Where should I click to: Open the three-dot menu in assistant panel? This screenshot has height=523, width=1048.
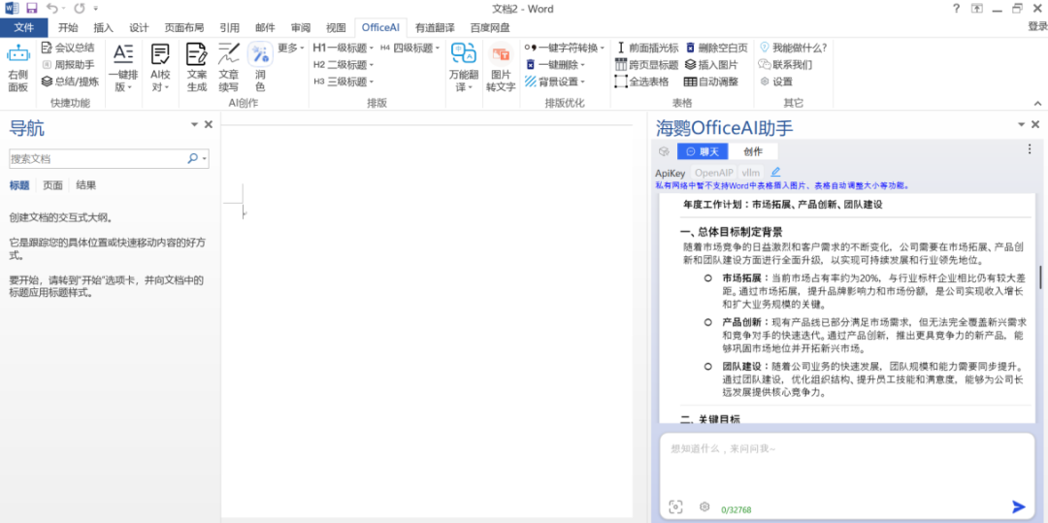1030,149
